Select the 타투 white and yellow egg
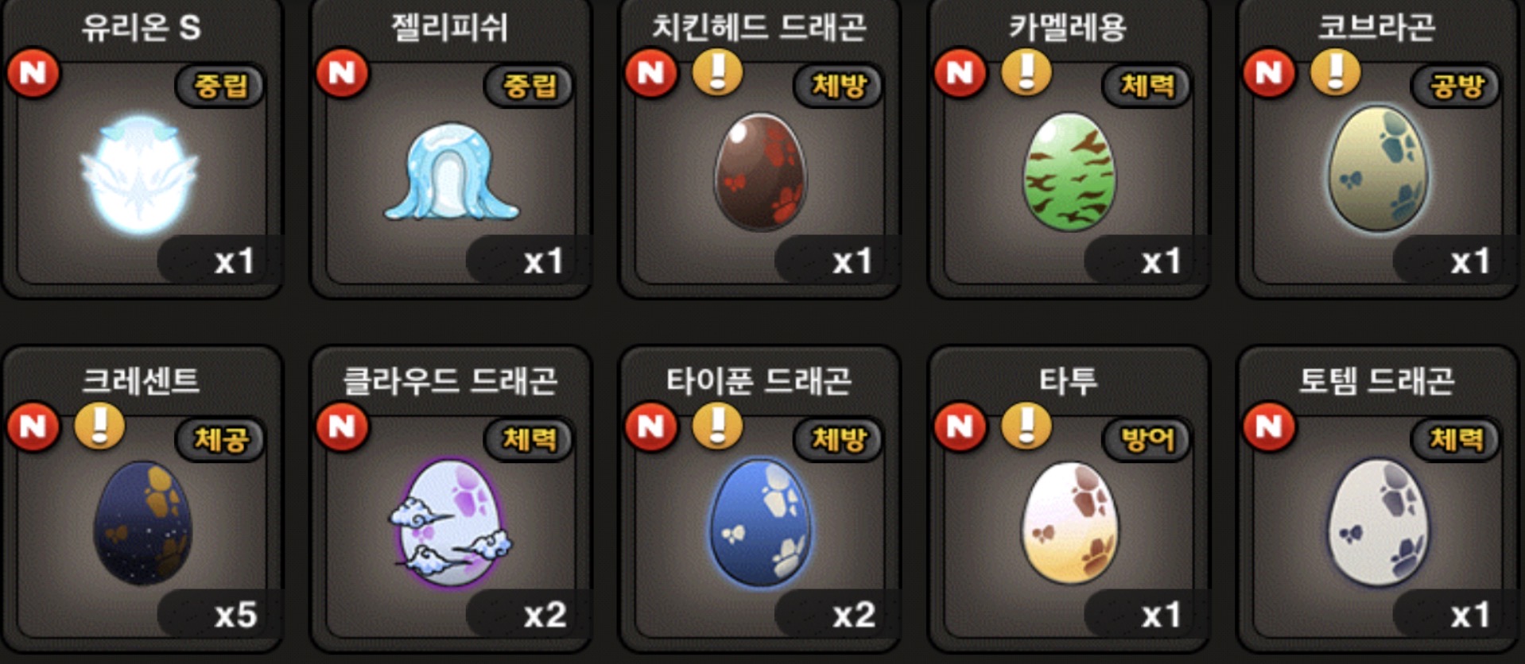 (x=1069, y=522)
